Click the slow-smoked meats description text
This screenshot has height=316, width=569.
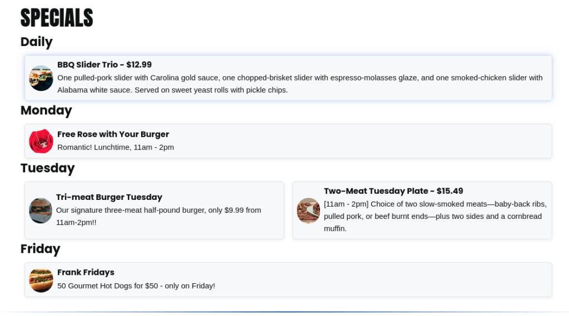point(436,216)
